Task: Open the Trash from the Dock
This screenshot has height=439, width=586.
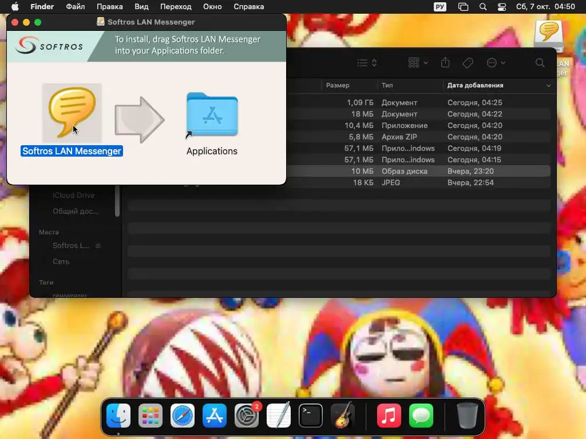Action: (x=467, y=416)
